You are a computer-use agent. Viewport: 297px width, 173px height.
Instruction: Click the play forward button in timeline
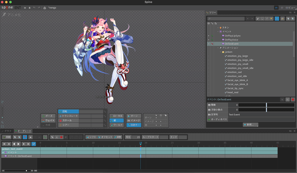(19, 144)
